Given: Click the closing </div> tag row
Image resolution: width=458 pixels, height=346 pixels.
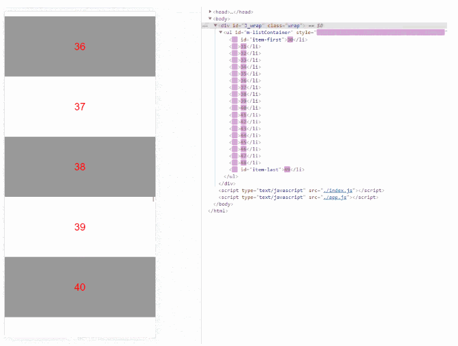Looking at the screenshot, I should click(227, 183).
